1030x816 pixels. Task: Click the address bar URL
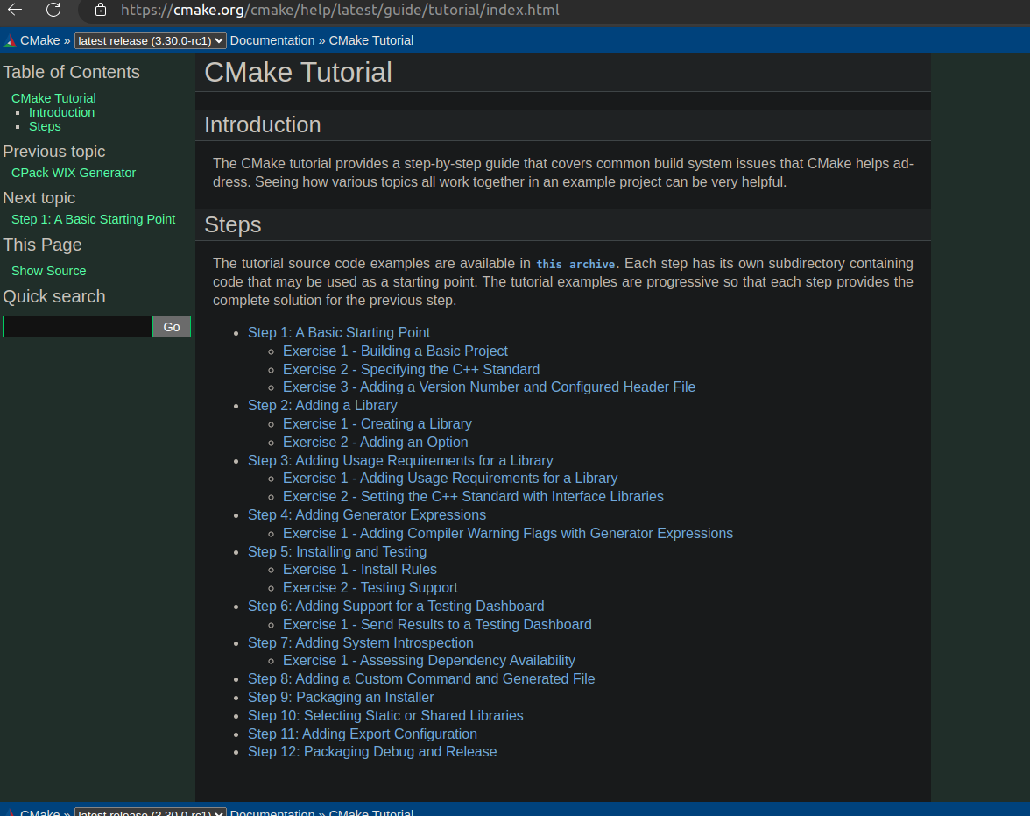[340, 10]
